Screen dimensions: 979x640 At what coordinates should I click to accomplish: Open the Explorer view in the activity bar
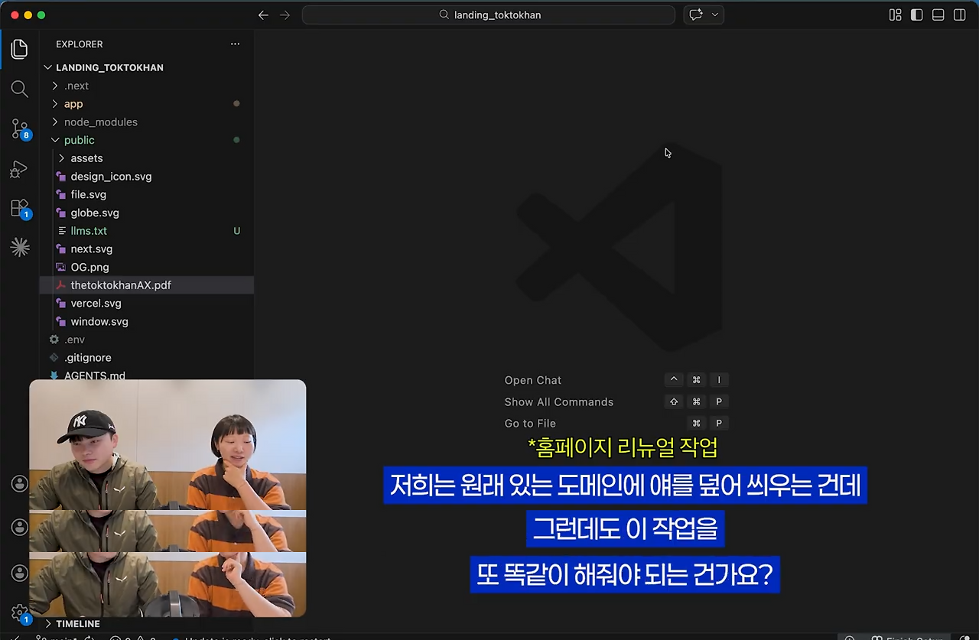[x=20, y=50]
